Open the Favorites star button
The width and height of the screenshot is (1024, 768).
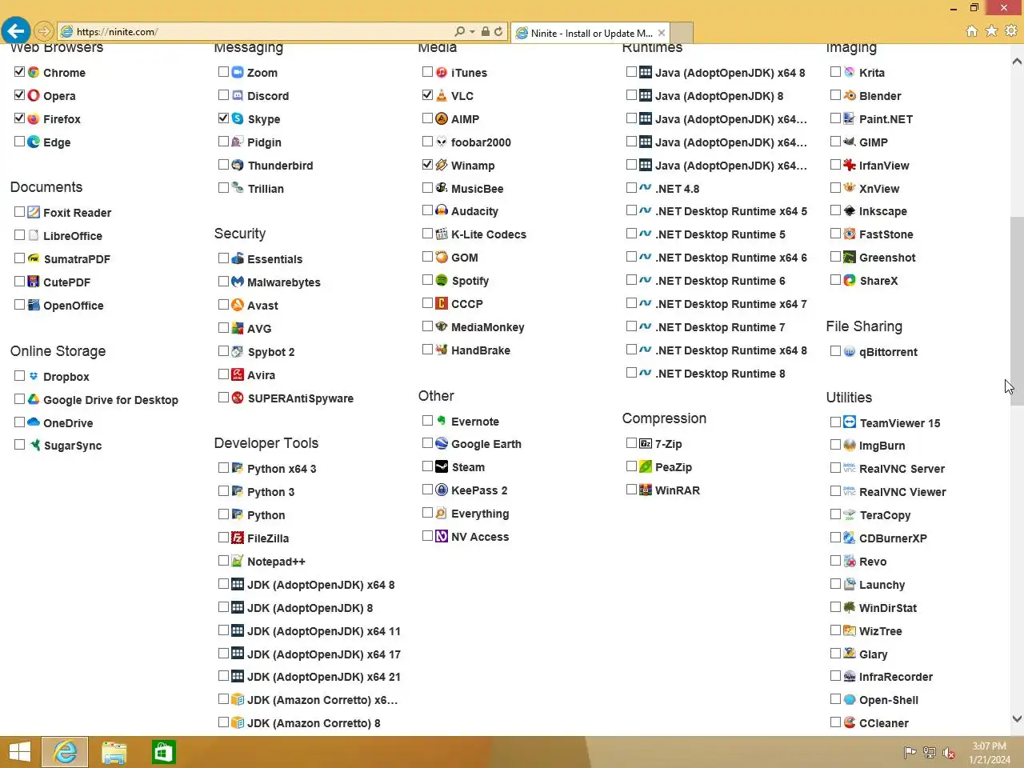click(991, 31)
